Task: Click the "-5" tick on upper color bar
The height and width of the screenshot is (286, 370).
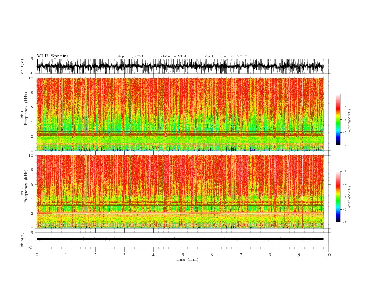Action: [x=345, y=120]
